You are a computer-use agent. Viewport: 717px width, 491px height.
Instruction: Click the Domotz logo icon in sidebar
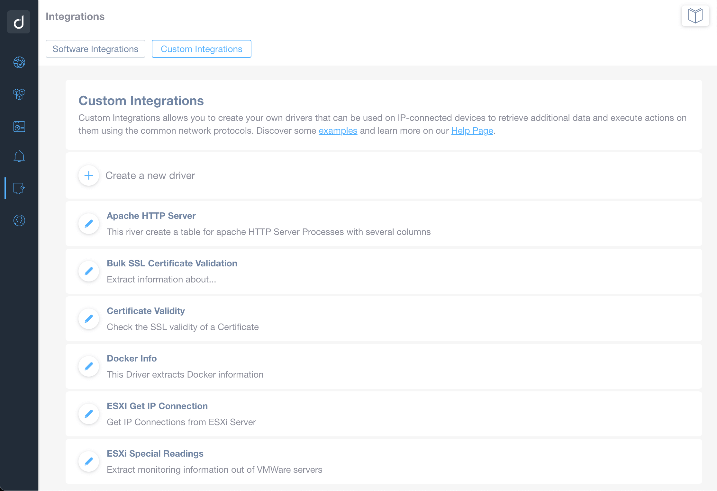[x=19, y=22]
